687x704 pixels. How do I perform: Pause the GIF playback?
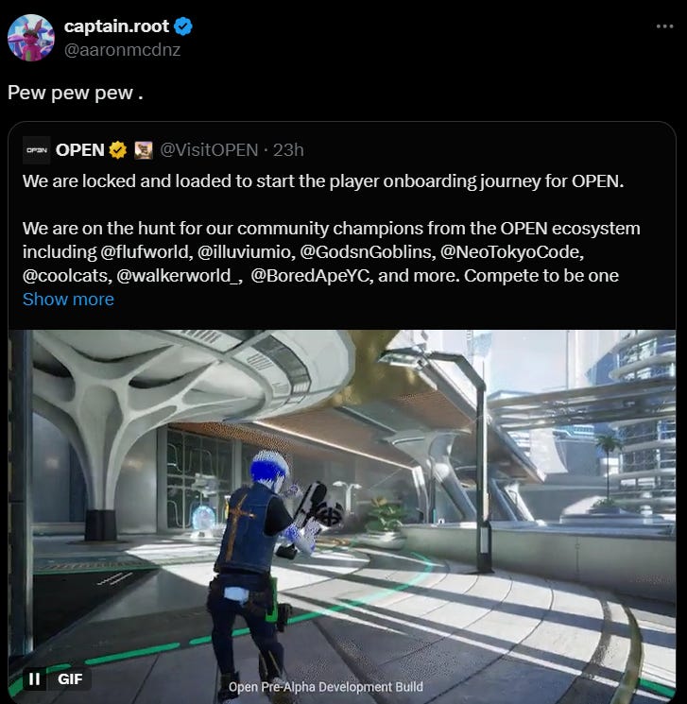[x=35, y=678]
